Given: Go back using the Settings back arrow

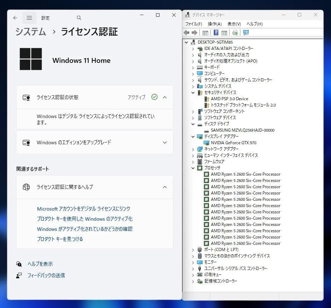Looking at the screenshot, I should (x=15, y=18).
